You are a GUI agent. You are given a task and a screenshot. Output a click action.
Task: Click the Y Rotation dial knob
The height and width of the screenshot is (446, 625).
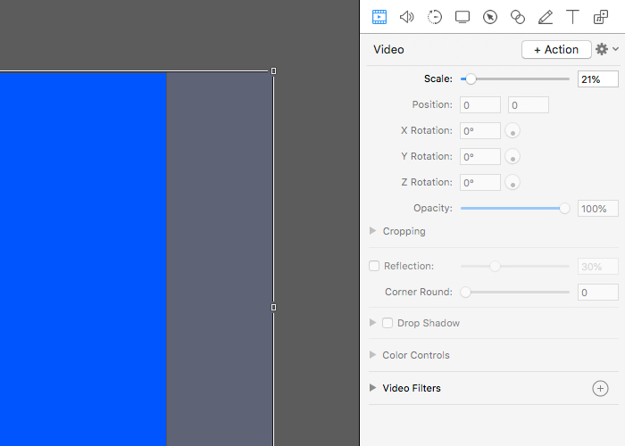click(x=512, y=157)
